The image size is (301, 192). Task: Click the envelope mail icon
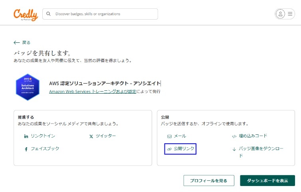(x=169, y=136)
